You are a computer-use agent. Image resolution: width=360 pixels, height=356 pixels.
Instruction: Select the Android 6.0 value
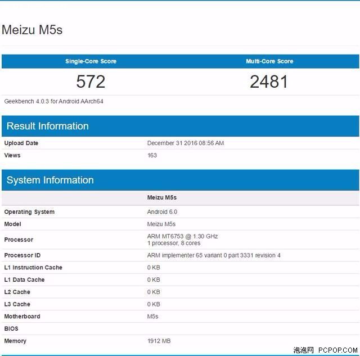coord(162,212)
